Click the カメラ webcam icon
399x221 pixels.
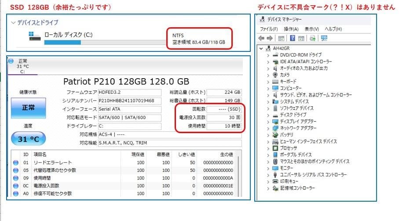(275, 75)
